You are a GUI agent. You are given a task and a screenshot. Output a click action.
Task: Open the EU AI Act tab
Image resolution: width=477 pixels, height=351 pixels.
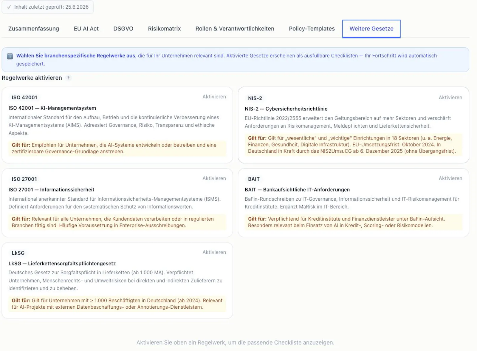[86, 29]
